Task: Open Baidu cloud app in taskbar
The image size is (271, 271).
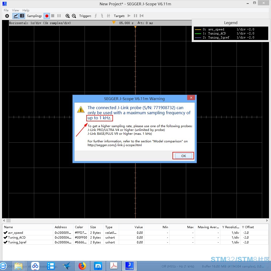Action: 35,266
